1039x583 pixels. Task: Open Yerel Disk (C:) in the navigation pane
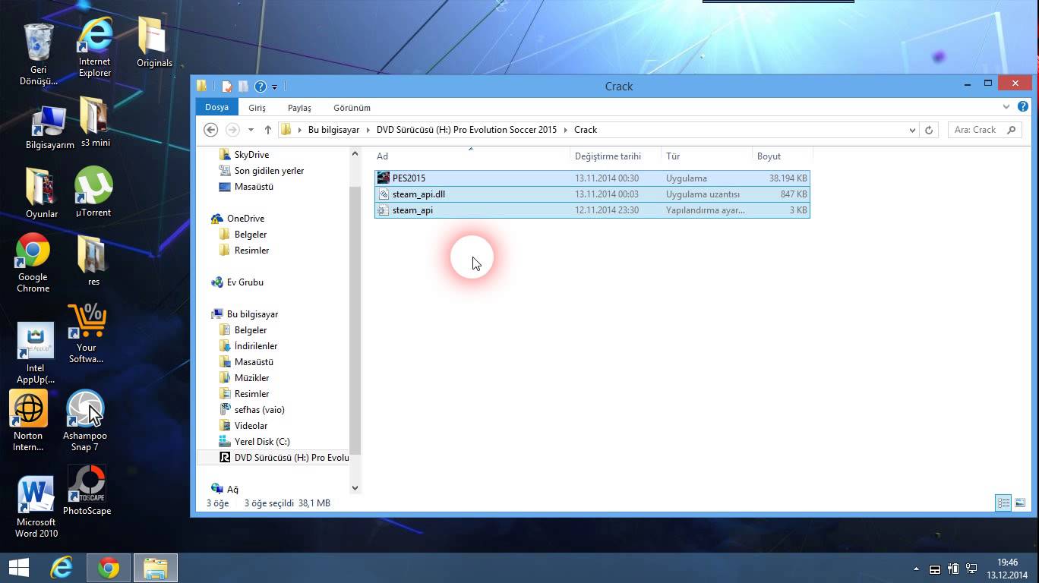click(262, 442)
